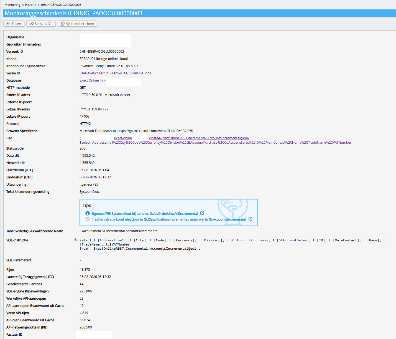
Task: Click the grey checkmark icon in Tips
Action: (88, 219)
